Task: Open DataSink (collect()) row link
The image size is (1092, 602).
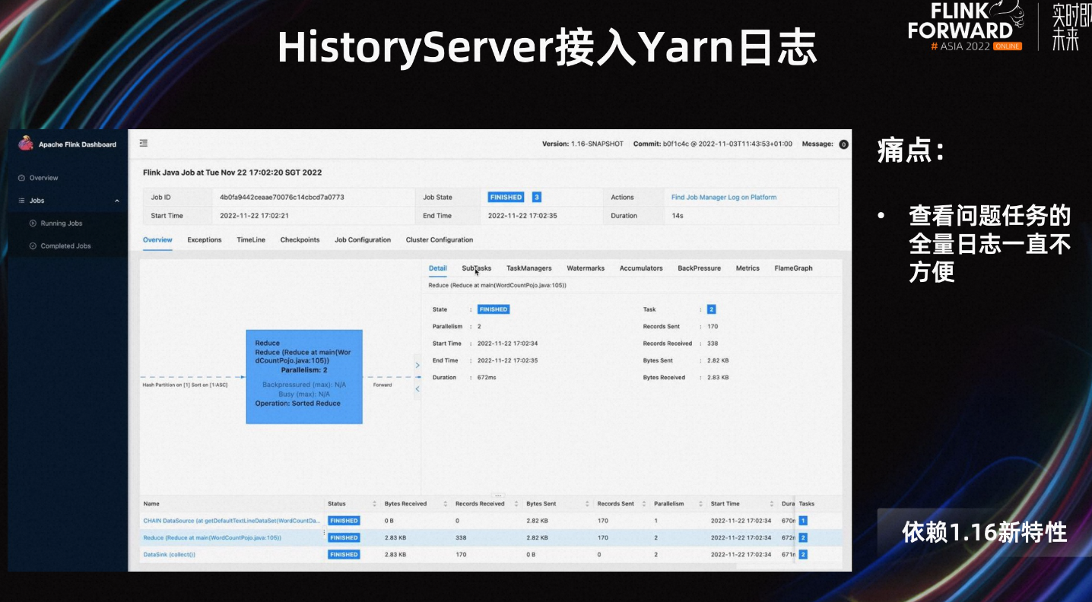Action: [170, 554]
